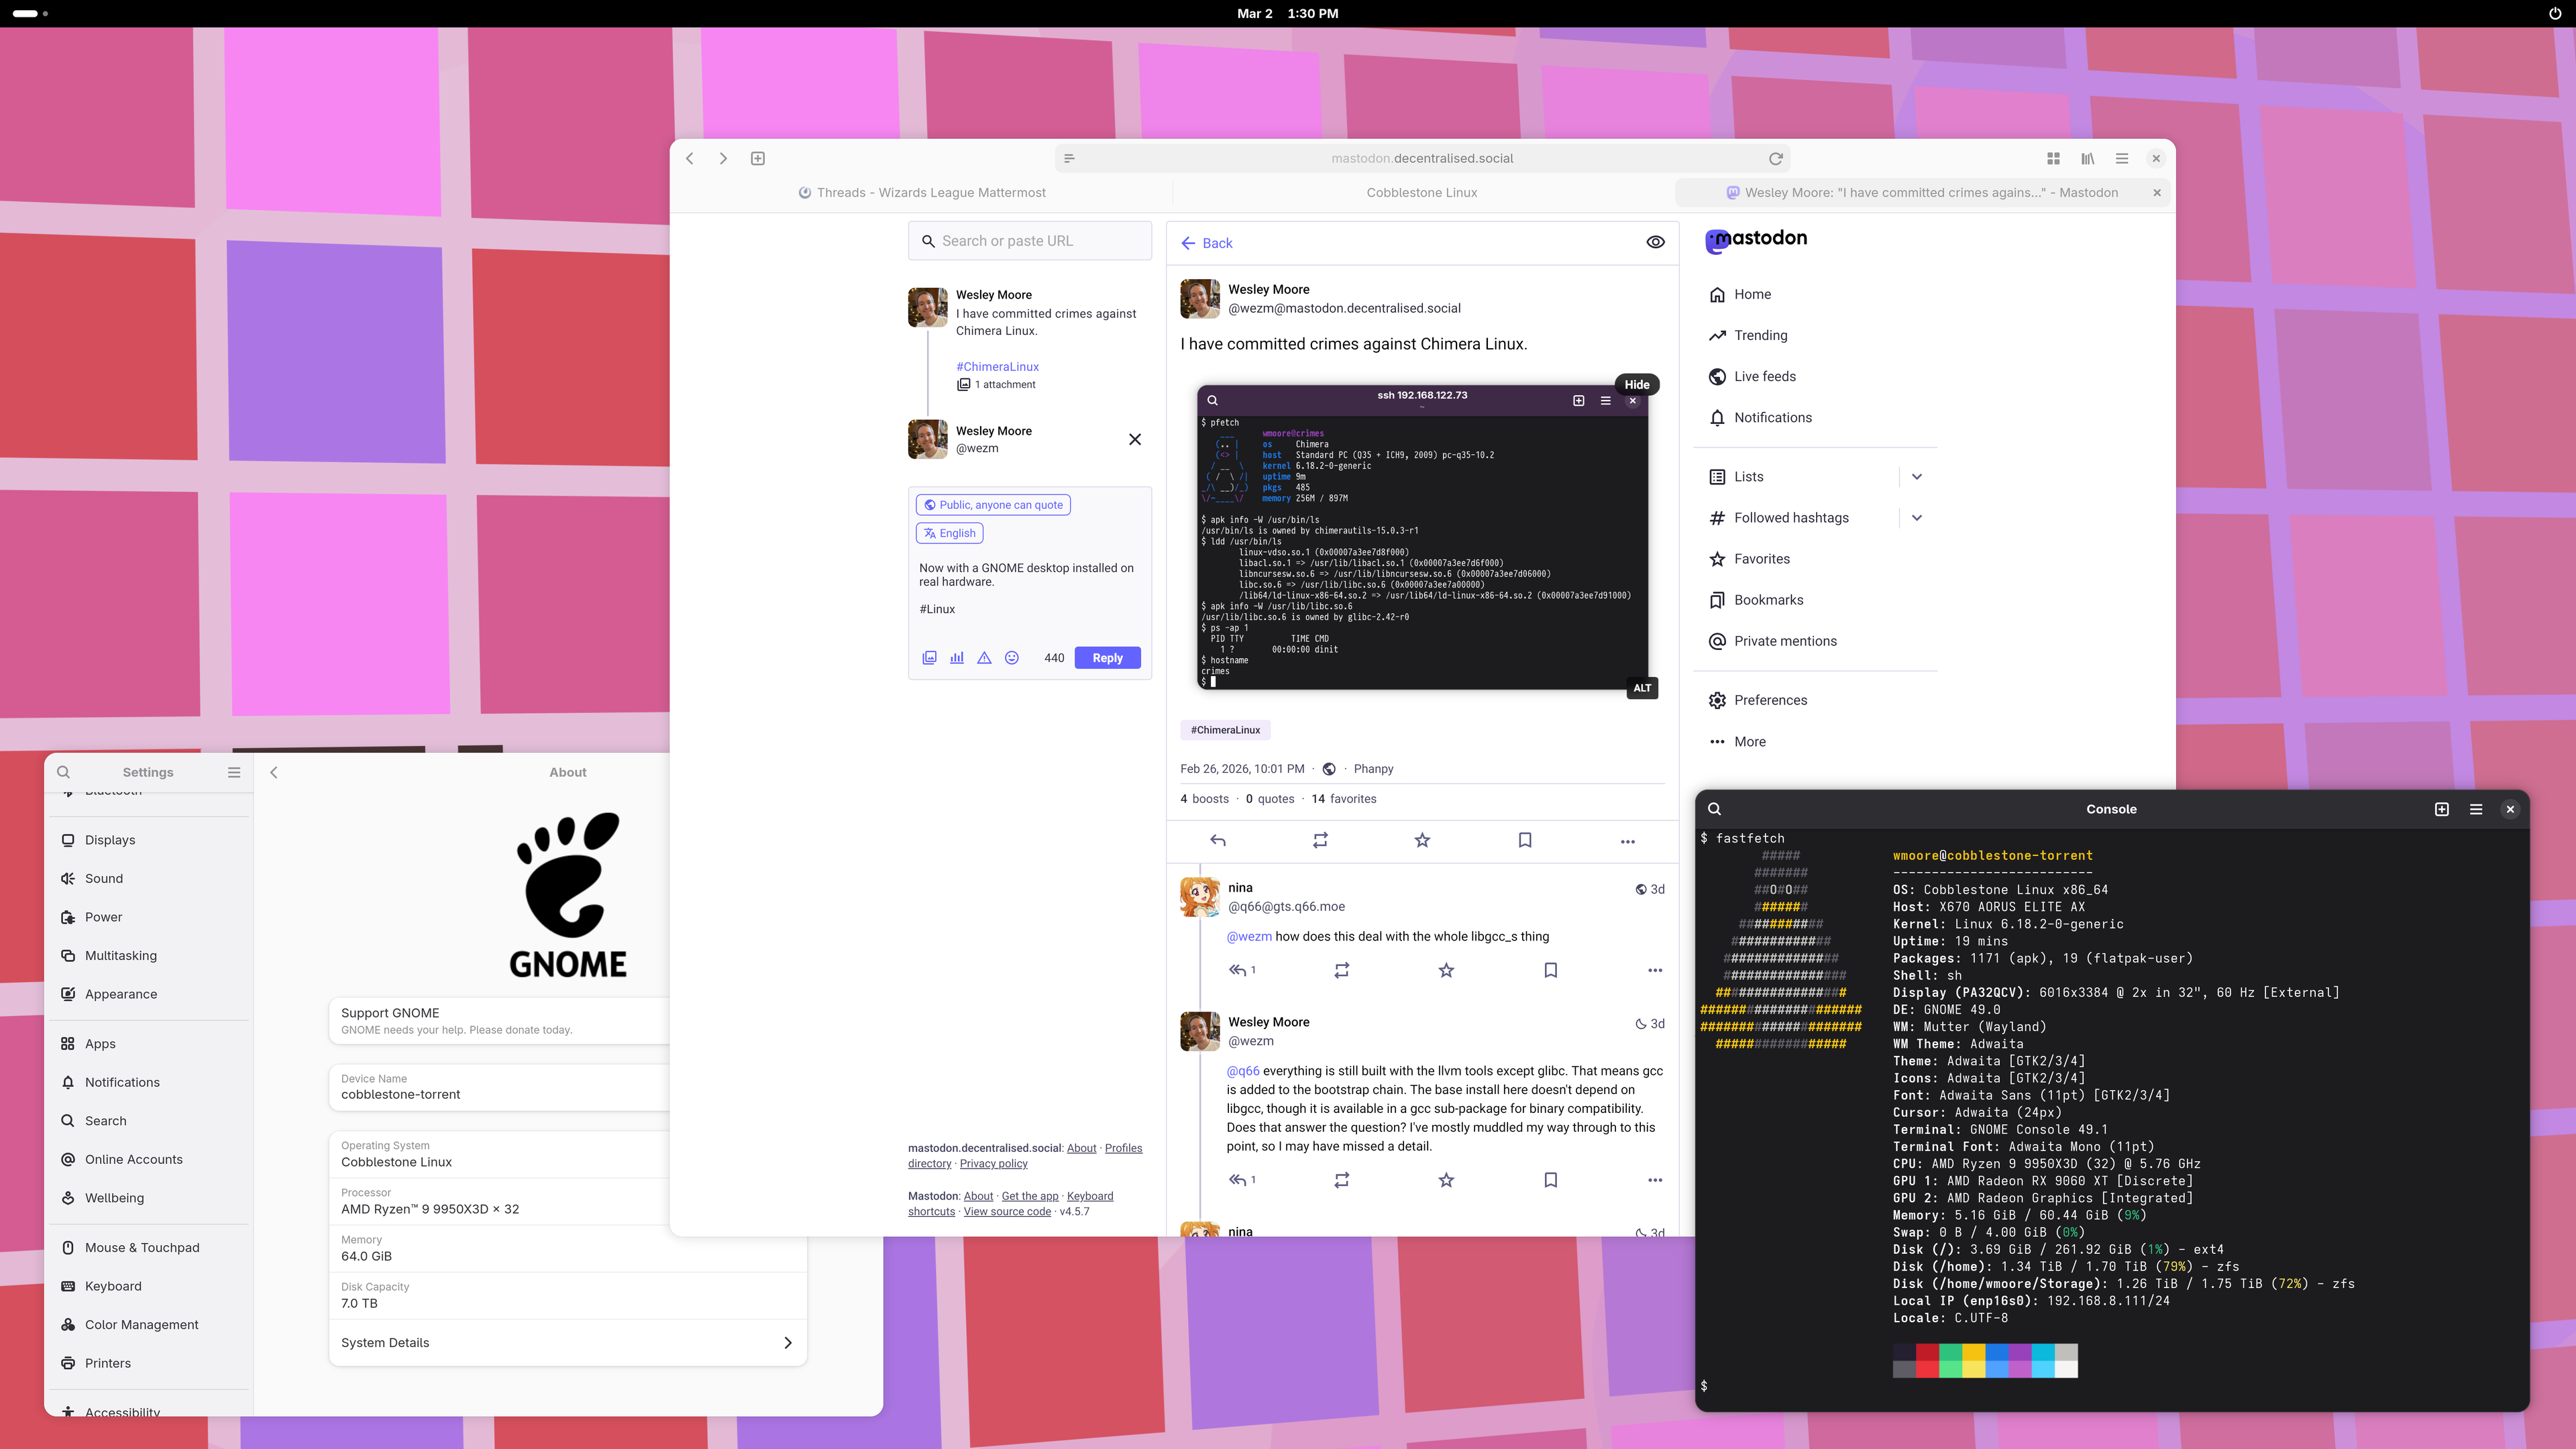
Task: Open the #ChimeraLinux hashtag link
Action: click(x=1225, y=730)
